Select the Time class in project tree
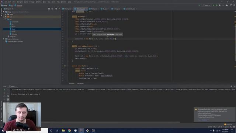The width and height of the screenshot is (236, 133). click(x=13, y=31)
